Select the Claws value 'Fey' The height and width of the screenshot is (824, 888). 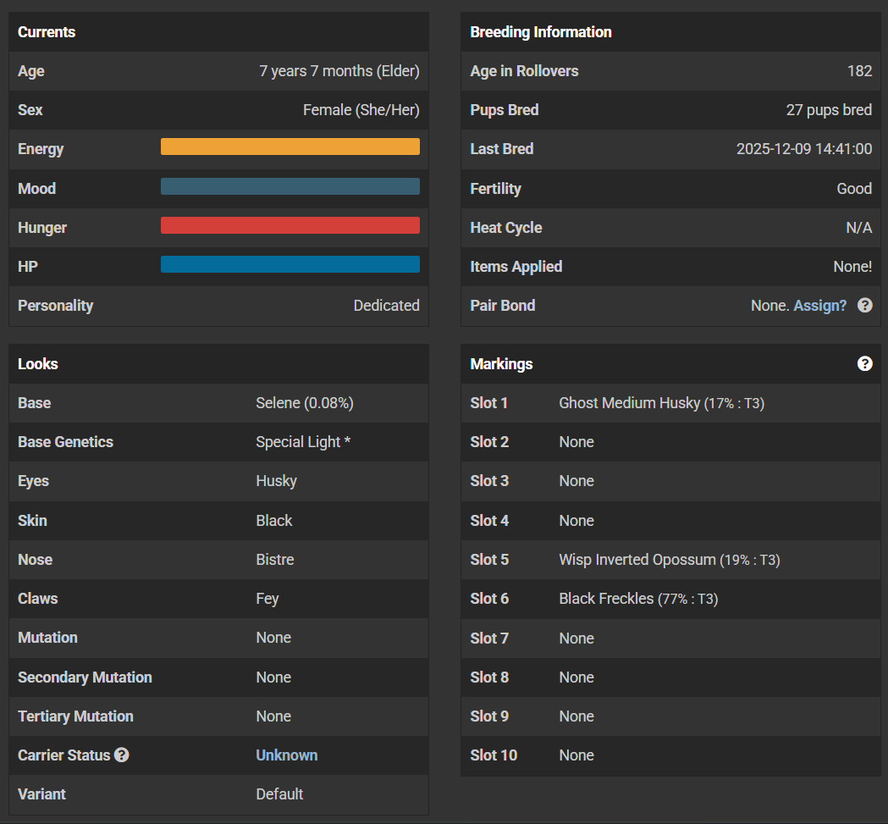268,599
